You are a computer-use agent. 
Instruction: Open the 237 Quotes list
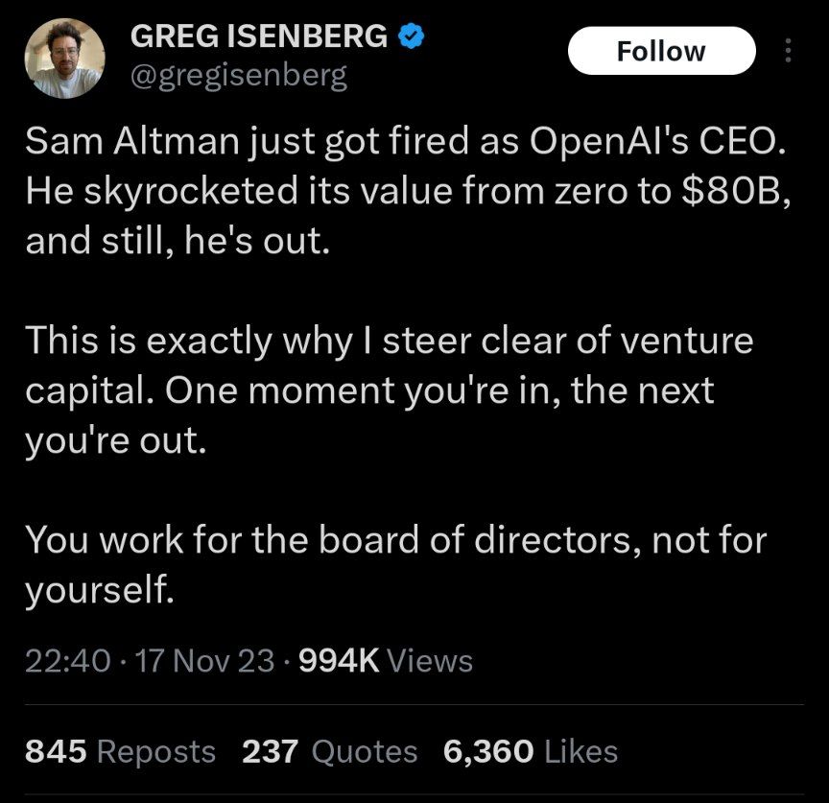tap(329, 751)
